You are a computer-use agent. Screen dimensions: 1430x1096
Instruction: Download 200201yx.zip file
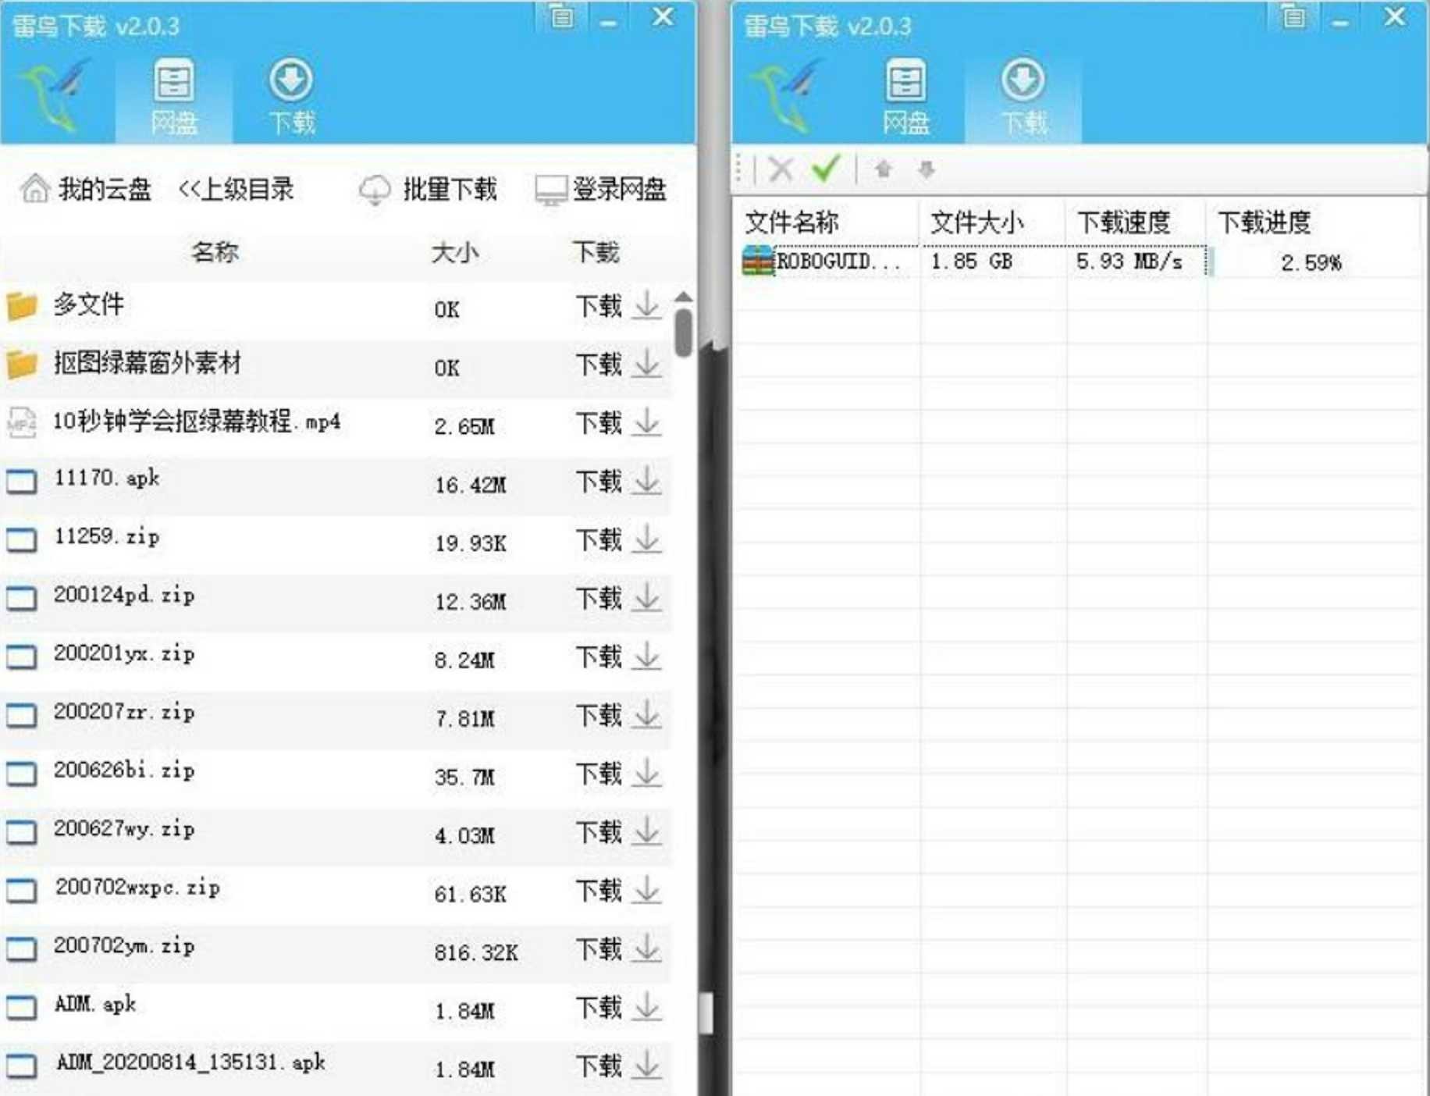coord(618,657)
